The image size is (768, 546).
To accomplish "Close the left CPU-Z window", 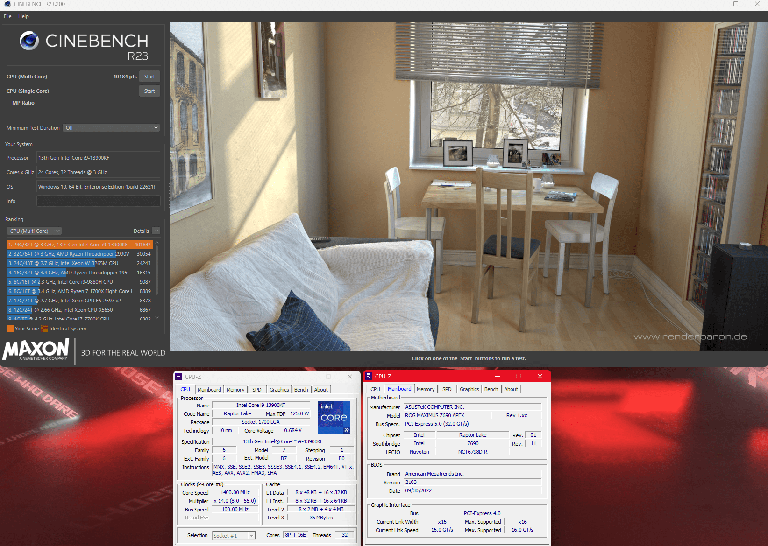I will 350,377.
